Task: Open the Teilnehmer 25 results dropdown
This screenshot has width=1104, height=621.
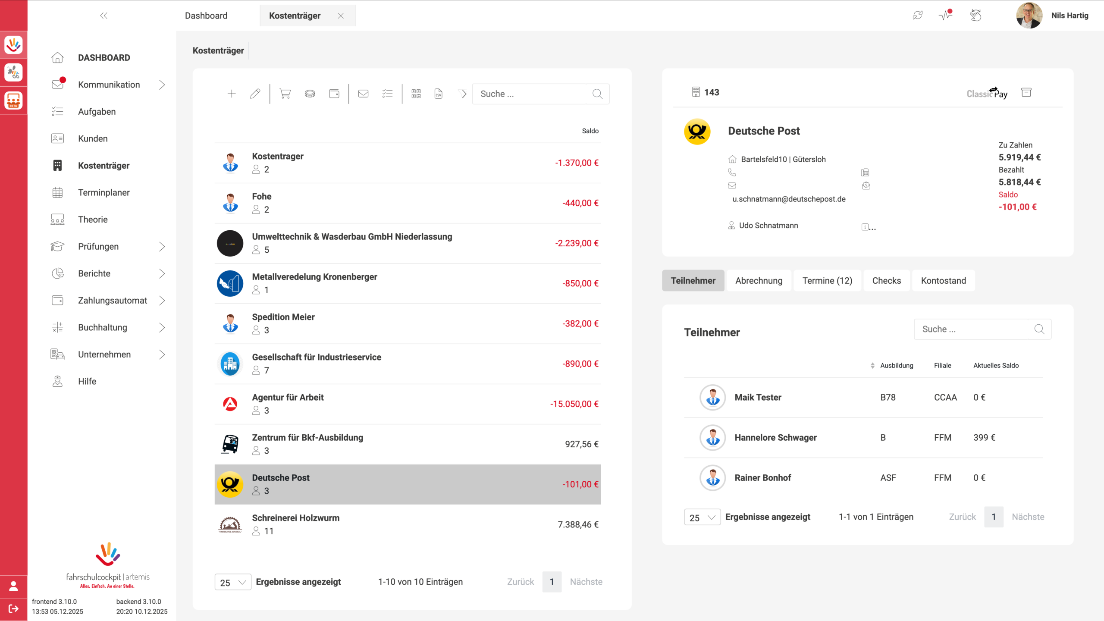Action: 702,517
